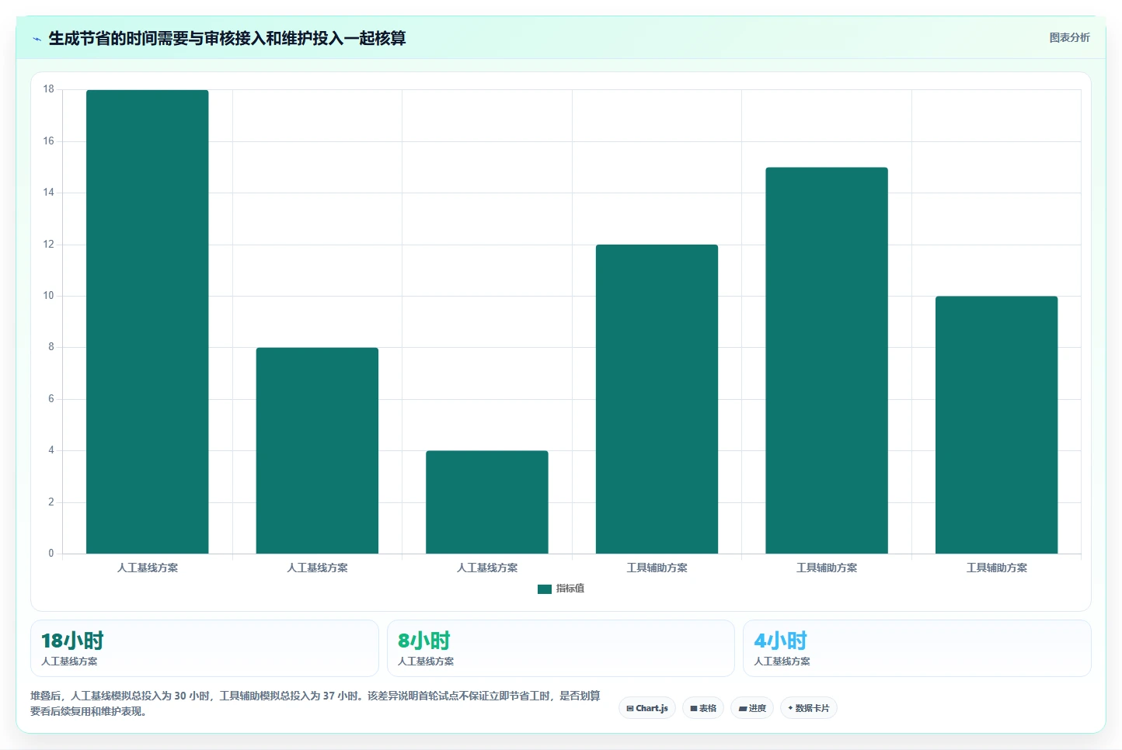The image size is (1122, 750).
Task: Click the y-axis tick label 2
Action: 51,502
